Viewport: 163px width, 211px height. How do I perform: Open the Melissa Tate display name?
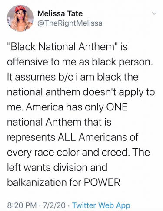tap(60, 14)
